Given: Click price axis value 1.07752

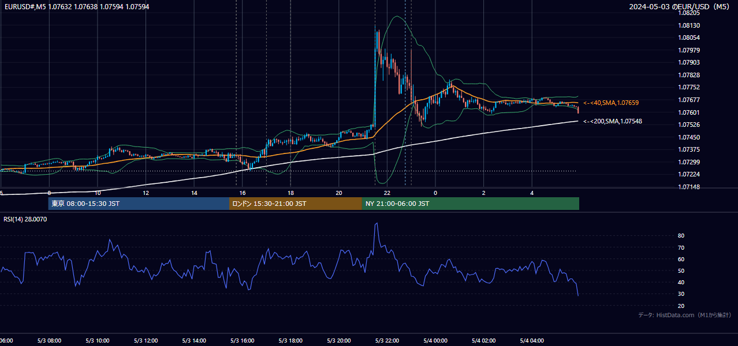Looking at the screenshot, I should tap(689, 87).
